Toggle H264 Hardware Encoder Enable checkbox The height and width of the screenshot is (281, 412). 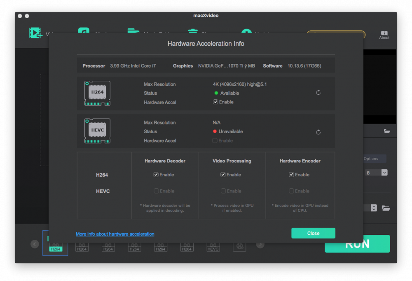(x=291, y=175)
